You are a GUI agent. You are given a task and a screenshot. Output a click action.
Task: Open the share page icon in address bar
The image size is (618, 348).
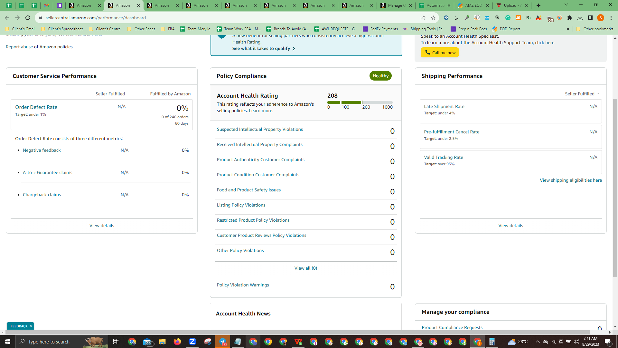pos(423,18)
